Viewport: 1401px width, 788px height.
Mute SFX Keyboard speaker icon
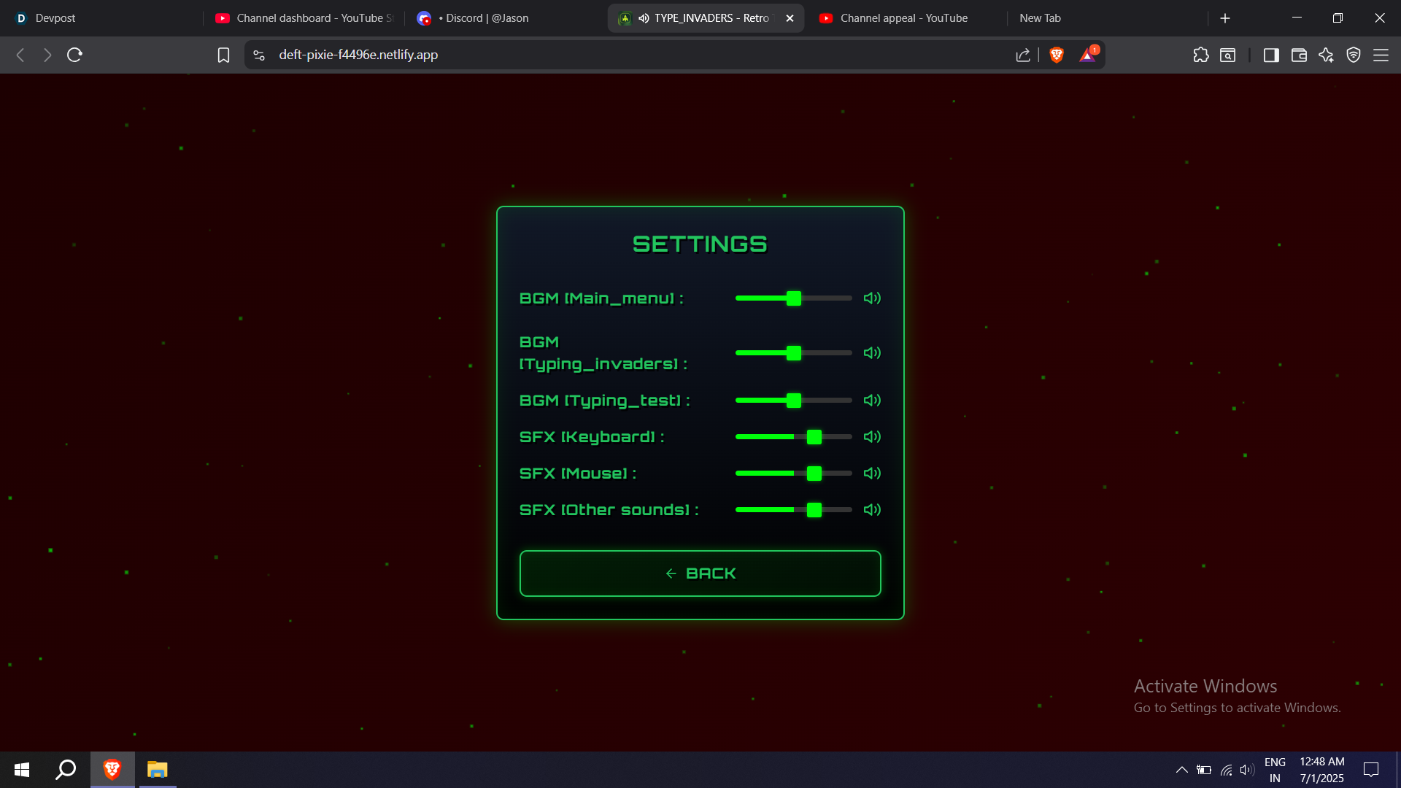872,437
